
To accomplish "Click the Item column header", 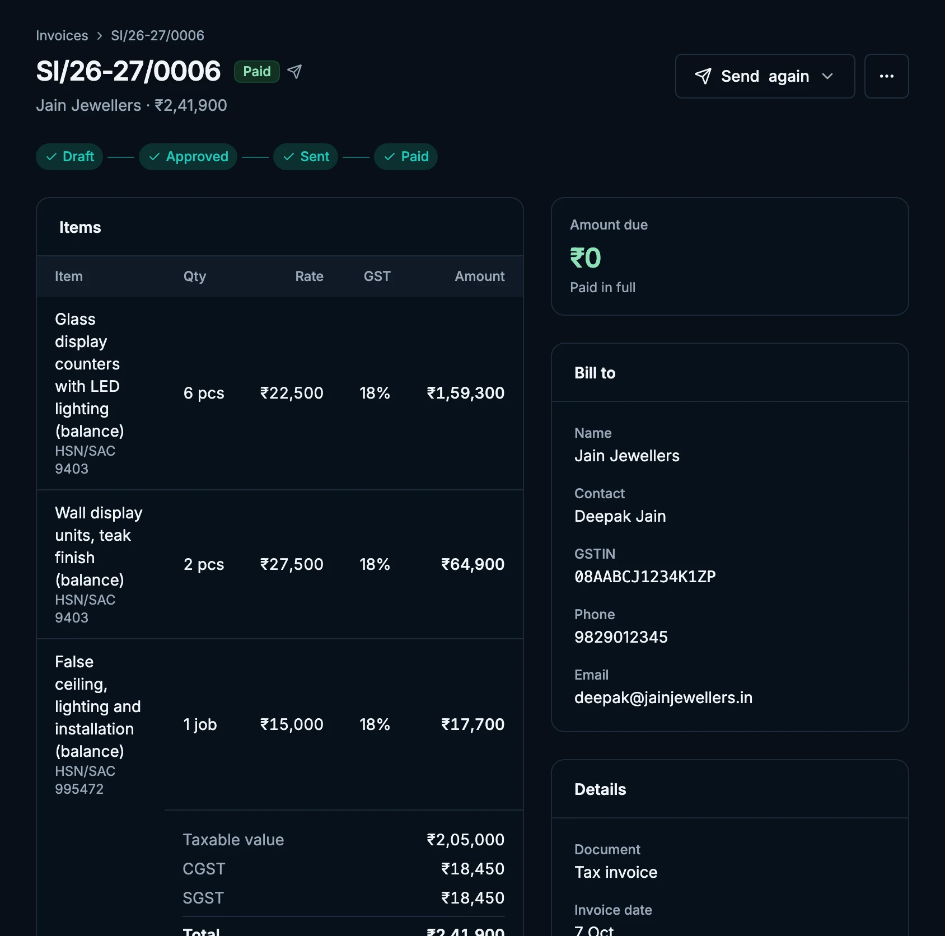I will [x=69, y=277].
